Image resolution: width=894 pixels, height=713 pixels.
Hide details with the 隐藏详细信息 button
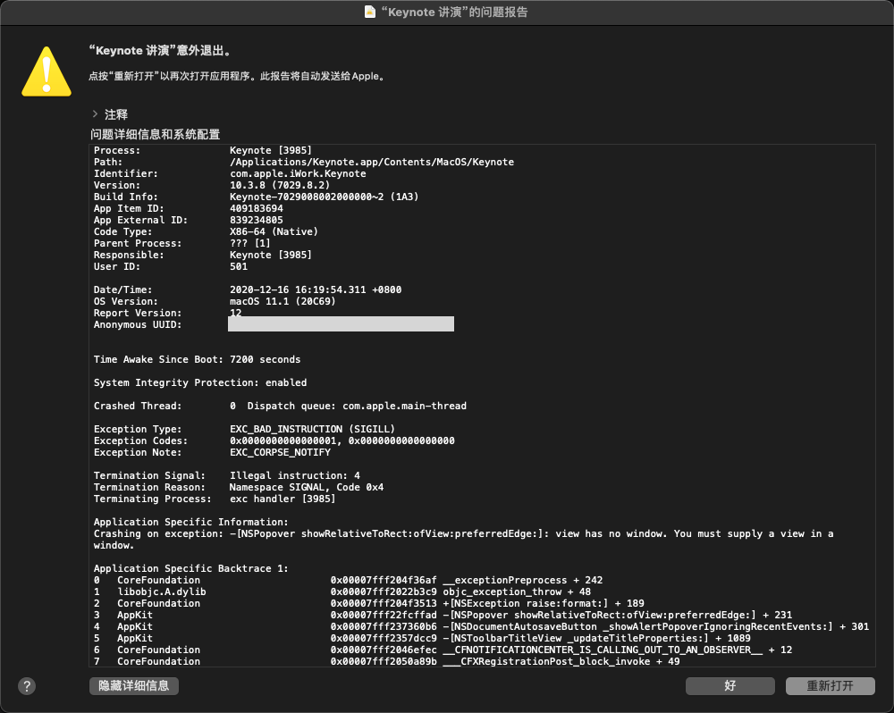point(134,686)
